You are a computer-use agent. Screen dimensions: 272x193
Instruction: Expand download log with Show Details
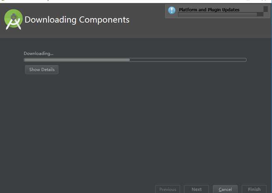click(x=42, y=70)
